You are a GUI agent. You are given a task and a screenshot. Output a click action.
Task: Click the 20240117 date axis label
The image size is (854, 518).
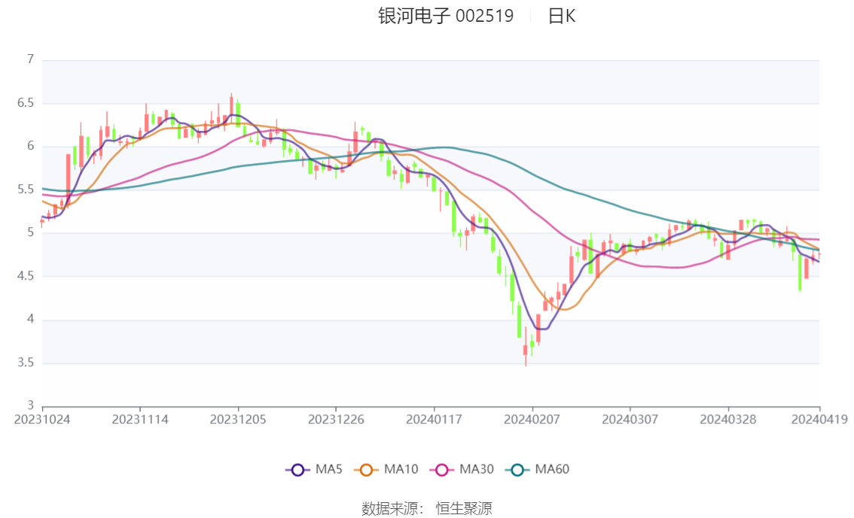click(x=434, y=420)
